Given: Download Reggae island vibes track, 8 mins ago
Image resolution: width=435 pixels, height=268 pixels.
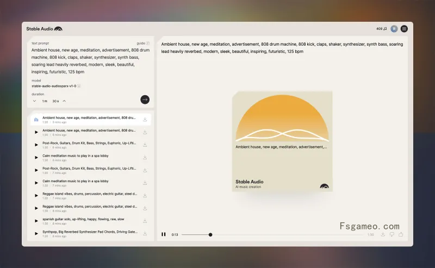Looking at the screenshot, I should coord(145,208).
